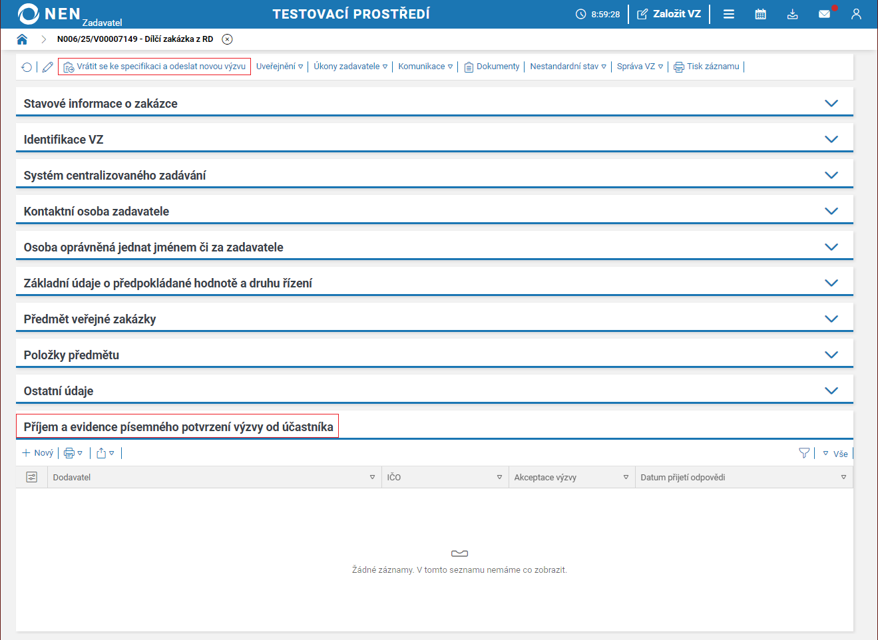Close the Dílčí zakázka z RD tab
This screenshot has width=878, height=640.
click(x=227, y=39)
